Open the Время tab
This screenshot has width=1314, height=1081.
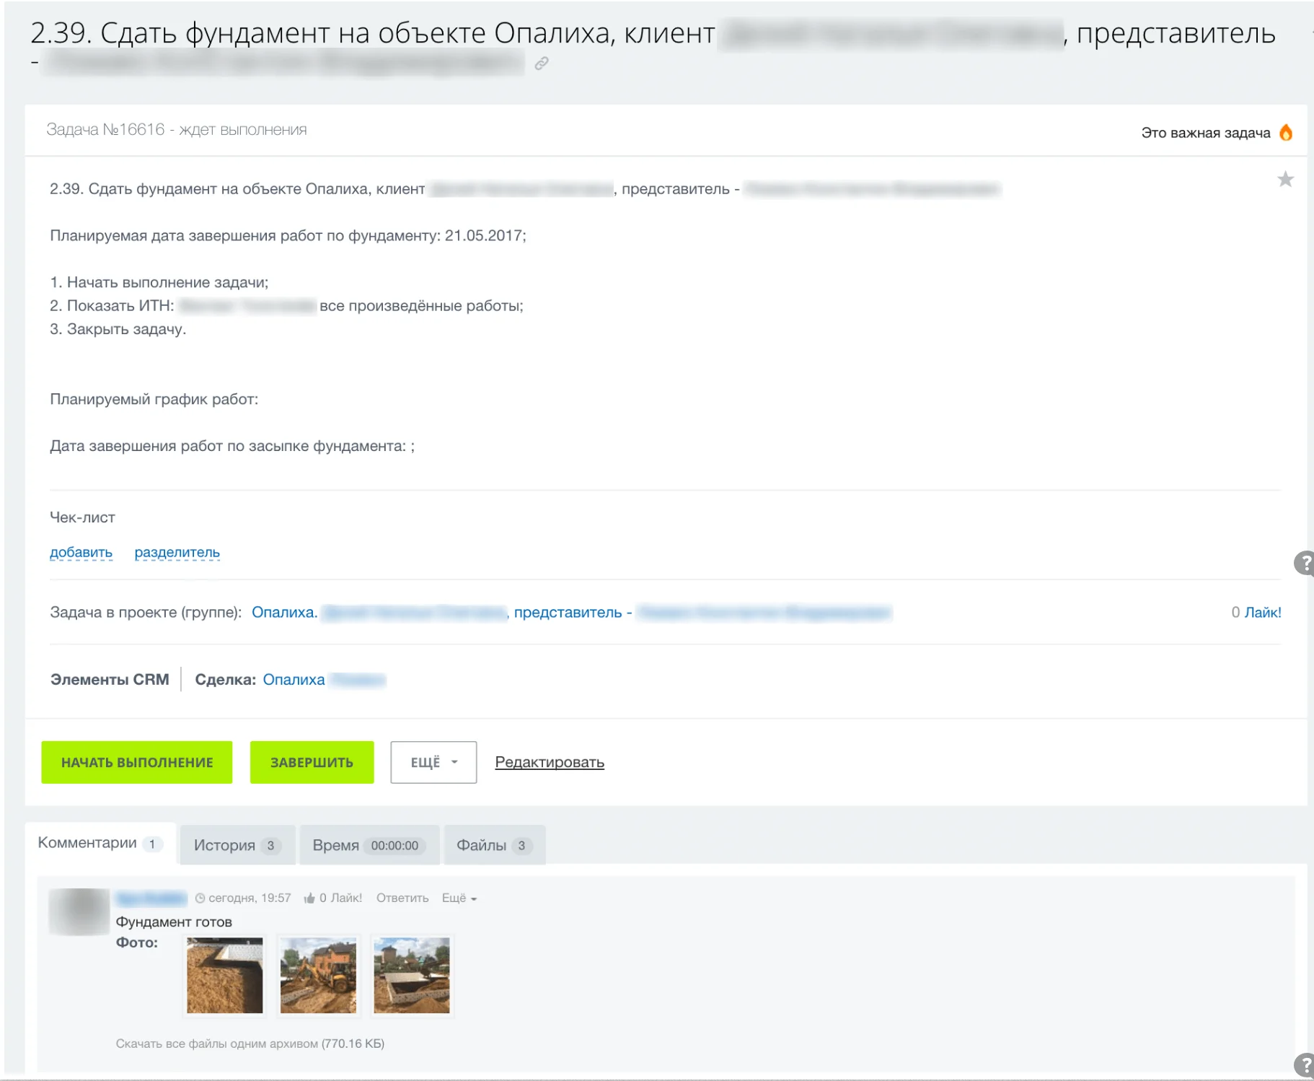tap(369, 845)
